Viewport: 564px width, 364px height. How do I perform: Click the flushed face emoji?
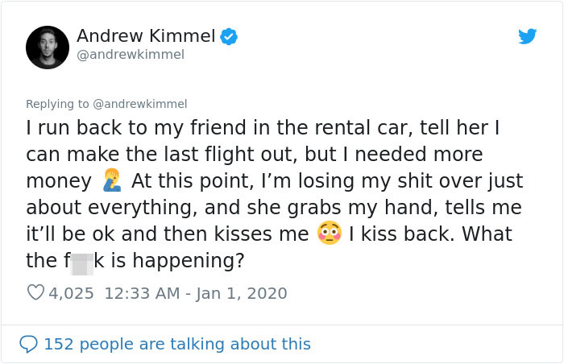tap(329, 233)
